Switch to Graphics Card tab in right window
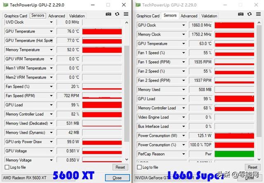Screen dimensions: 264x183 click(x=148, y=16)
